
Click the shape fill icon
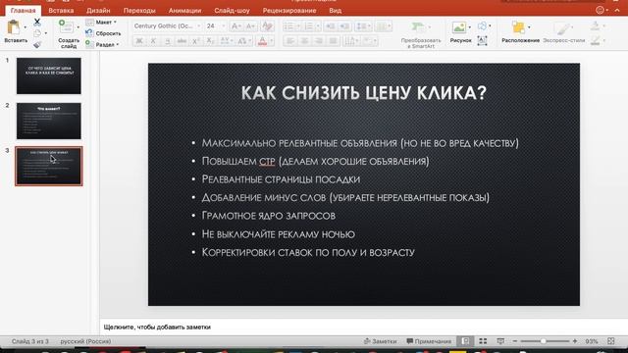[596, 26]
